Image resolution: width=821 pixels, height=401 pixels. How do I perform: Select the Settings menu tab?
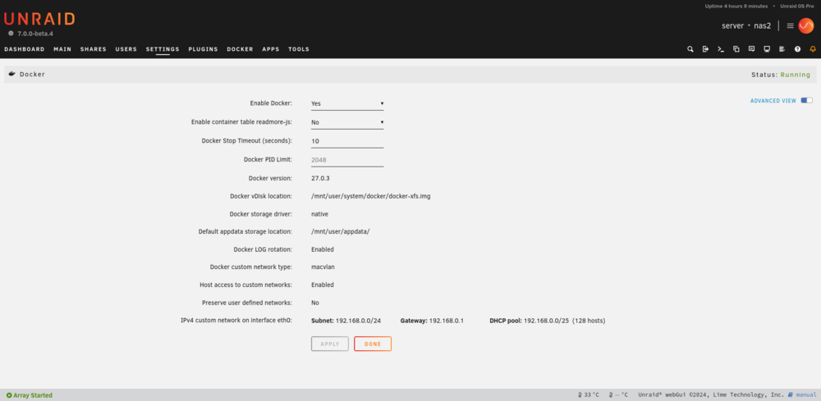click(163, 49)
